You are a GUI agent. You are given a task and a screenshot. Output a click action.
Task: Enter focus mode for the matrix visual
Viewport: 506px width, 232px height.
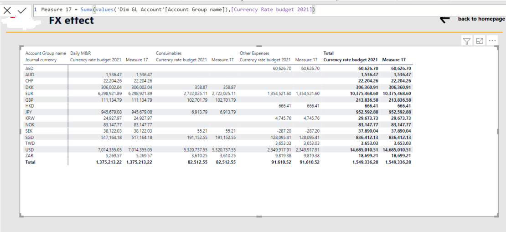tap(480, 41)
